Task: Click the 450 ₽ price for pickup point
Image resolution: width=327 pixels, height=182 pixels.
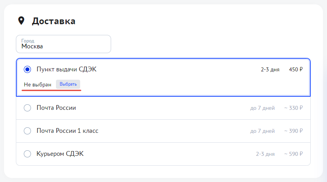Action: pos(296,70)
